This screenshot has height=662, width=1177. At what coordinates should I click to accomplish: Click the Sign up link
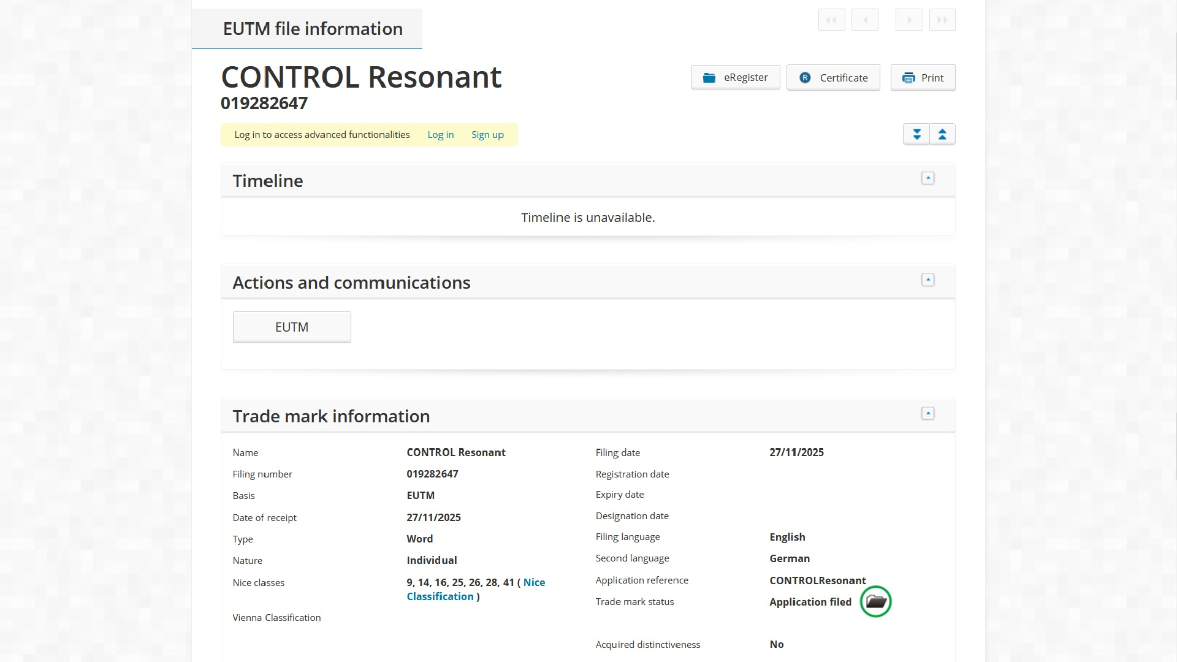point(487,135)
